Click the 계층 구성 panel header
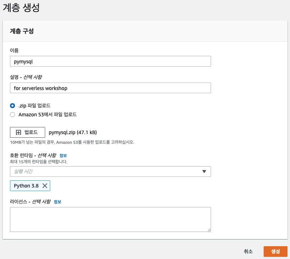This screenshot has width=290, height=259. coord(145,31)
